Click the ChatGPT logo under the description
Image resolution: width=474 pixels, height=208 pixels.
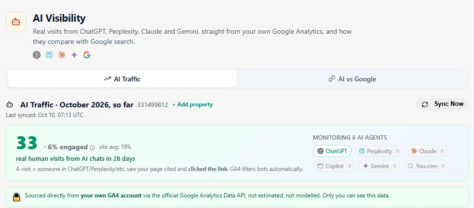pos(37,55)
